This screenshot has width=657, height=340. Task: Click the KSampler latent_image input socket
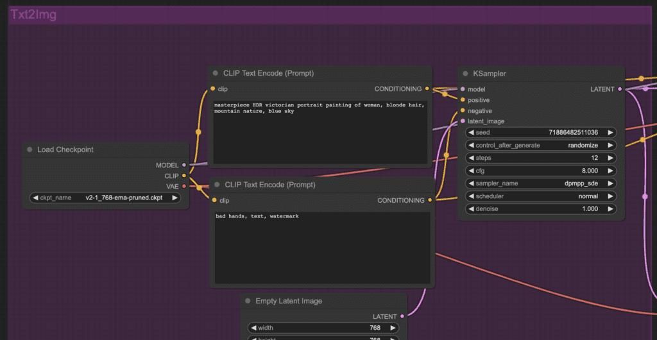click(x=463, y=121)
